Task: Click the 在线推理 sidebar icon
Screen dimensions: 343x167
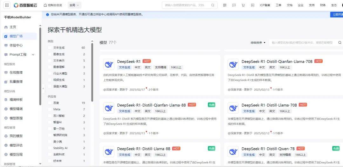Action: click(6, 72)
